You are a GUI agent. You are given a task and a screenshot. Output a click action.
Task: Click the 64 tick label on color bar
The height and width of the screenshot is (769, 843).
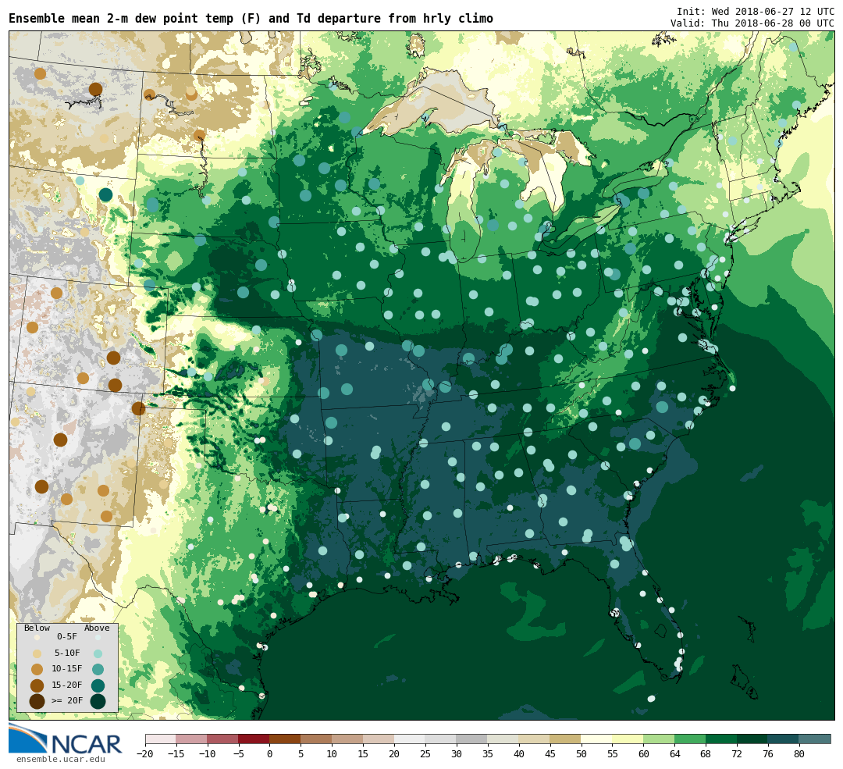[674, 754]
